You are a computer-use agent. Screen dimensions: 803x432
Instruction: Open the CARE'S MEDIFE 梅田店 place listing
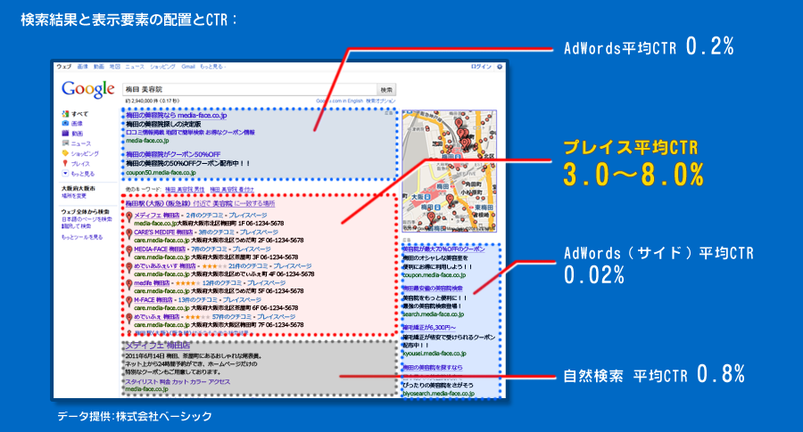[163, 232]
